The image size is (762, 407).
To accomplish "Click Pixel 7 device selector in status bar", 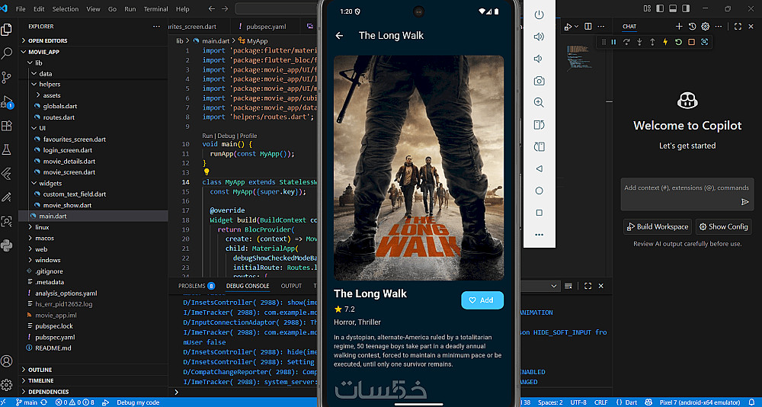I will (x=700, y=402).
